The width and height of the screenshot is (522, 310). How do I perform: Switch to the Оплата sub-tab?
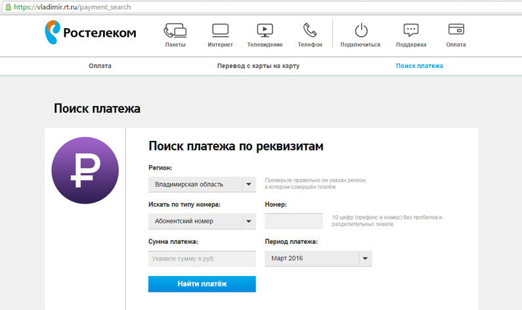(x=100, y=66)
